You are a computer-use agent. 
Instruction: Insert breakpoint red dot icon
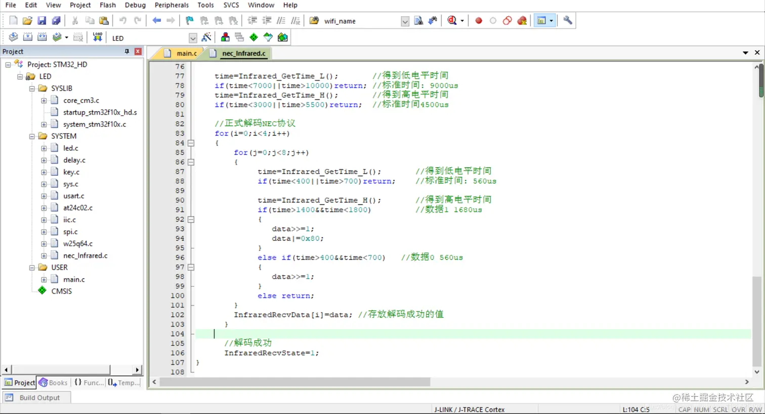point(479,21)
